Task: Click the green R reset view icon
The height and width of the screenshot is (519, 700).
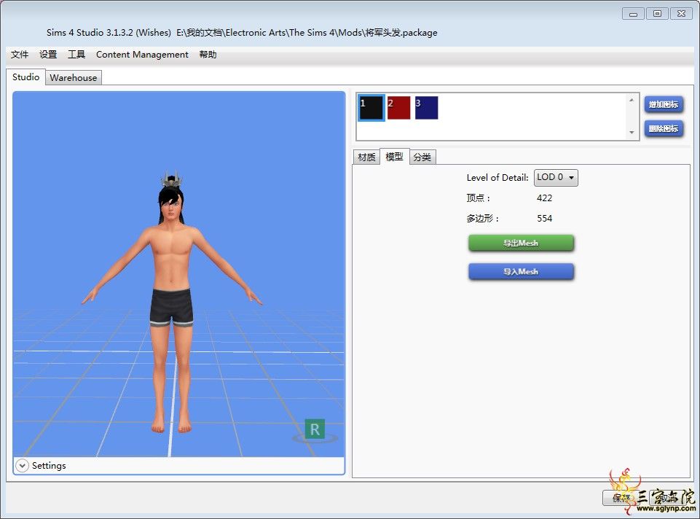Action: tap(315, 429)
